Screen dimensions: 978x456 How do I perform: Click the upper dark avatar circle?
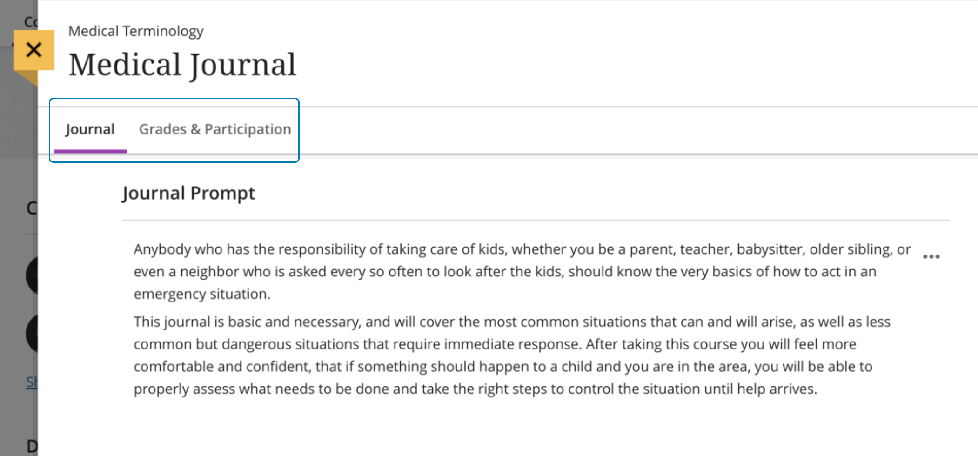pos(32,276)
